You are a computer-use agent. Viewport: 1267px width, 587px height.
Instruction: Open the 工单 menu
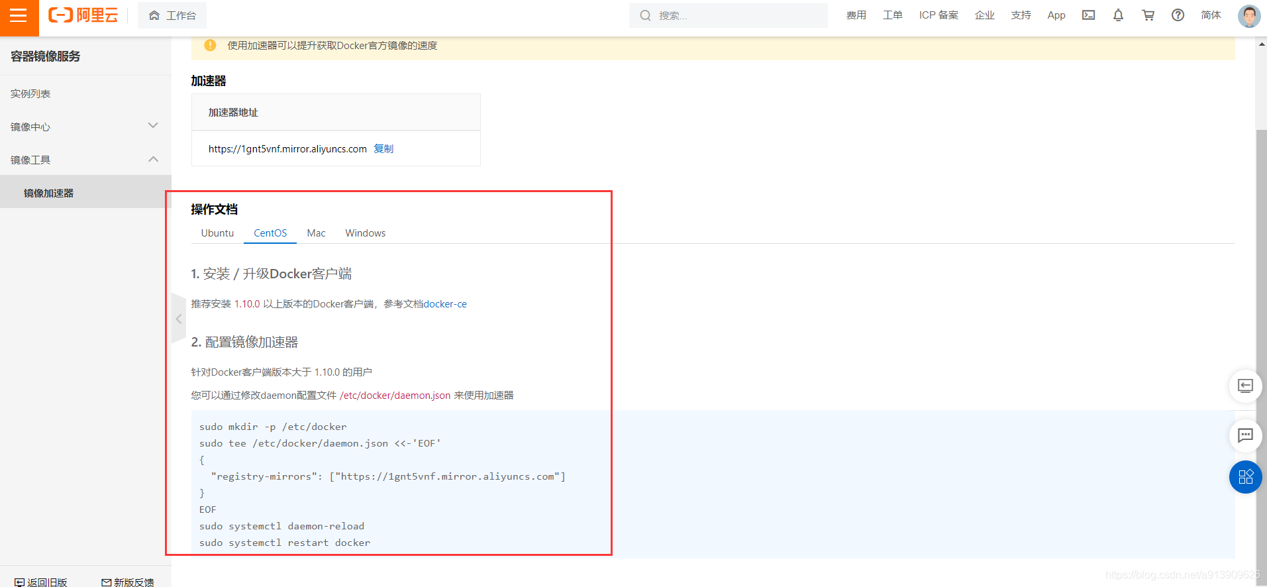(x=893, y=15)
